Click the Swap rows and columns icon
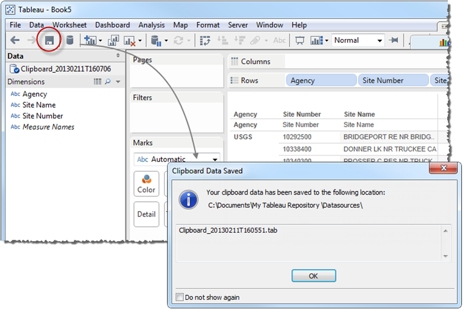This screenshot has height=312, width=468. click(205, 40)
